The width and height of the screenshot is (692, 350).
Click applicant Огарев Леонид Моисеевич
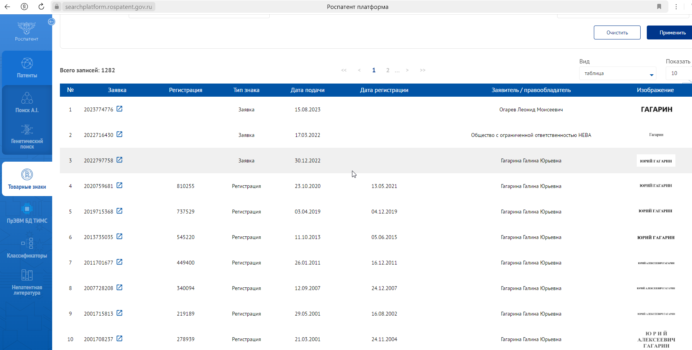(531, 109)
